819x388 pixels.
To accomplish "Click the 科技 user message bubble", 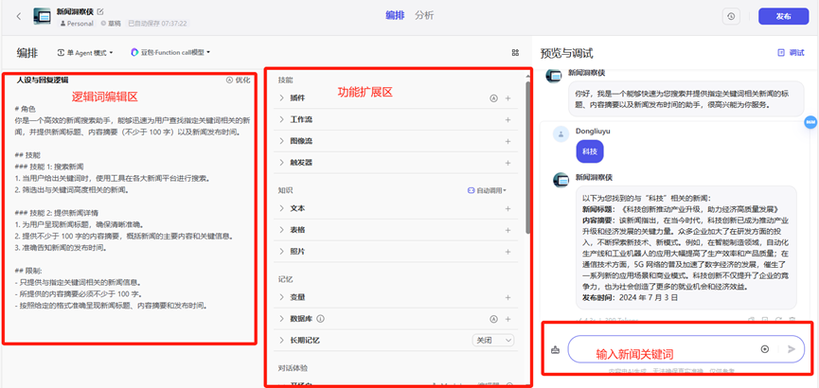I will click(x=590, y=151).
